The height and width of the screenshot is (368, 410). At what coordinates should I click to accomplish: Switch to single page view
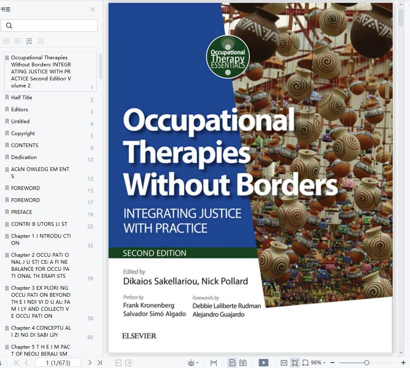[232, 363]
